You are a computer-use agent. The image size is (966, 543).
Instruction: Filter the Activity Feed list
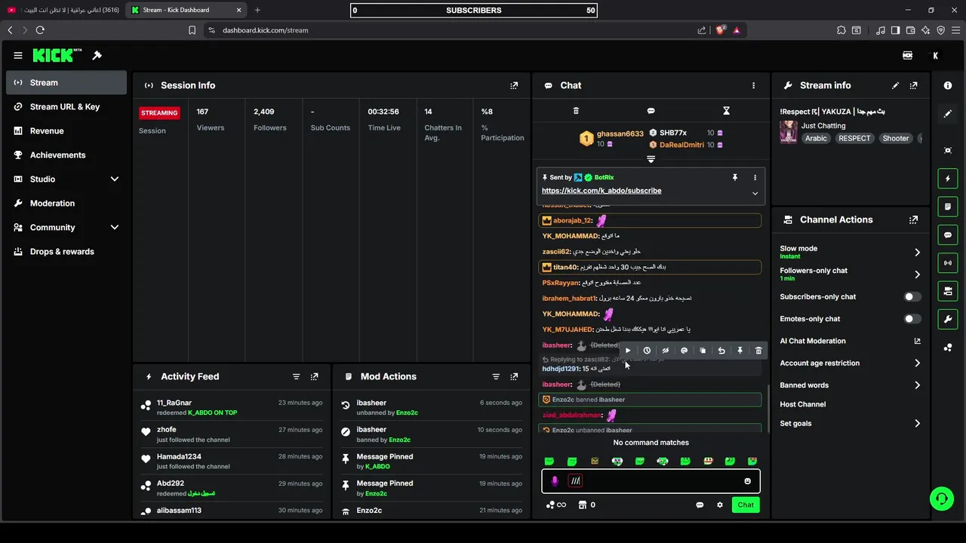click(296, 376)
